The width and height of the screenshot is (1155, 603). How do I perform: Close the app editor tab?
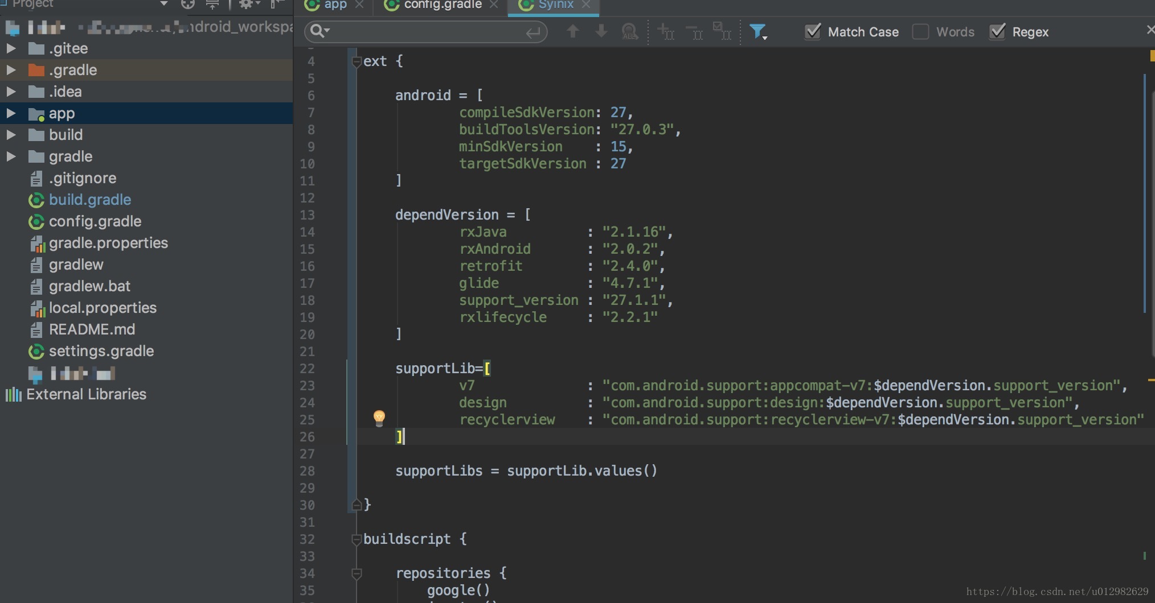(359, 5)
